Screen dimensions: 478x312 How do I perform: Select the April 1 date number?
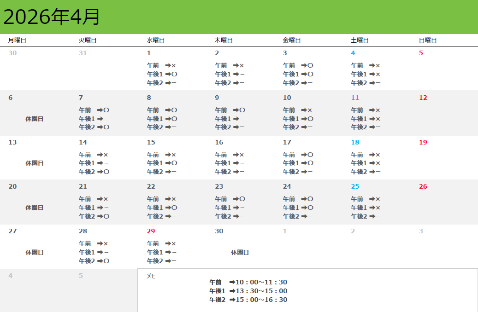(x=149, y=53)
